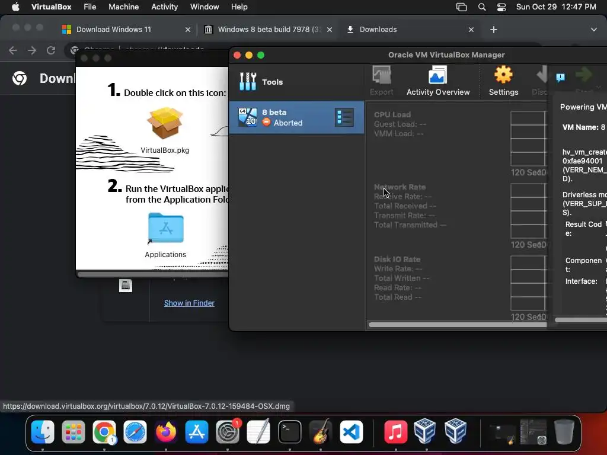Image resolution: width=607 pixels, height=455 pixels.
Task: Open GarageBand from the Dock
Action: click(321, 432)
